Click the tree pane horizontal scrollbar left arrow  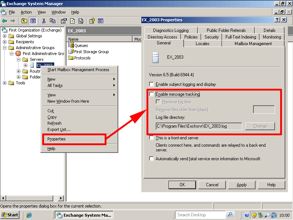pyautogui.click(x=3, y=198)
